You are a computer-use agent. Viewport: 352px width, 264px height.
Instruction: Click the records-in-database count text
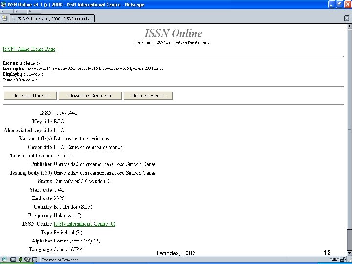(x=173, y=43)
